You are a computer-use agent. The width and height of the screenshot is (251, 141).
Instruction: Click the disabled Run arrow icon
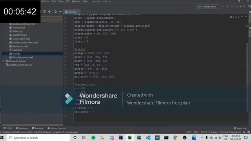(222, 7)
